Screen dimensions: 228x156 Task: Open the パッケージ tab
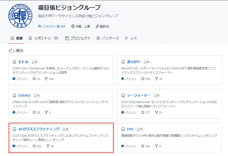[108, 38]
